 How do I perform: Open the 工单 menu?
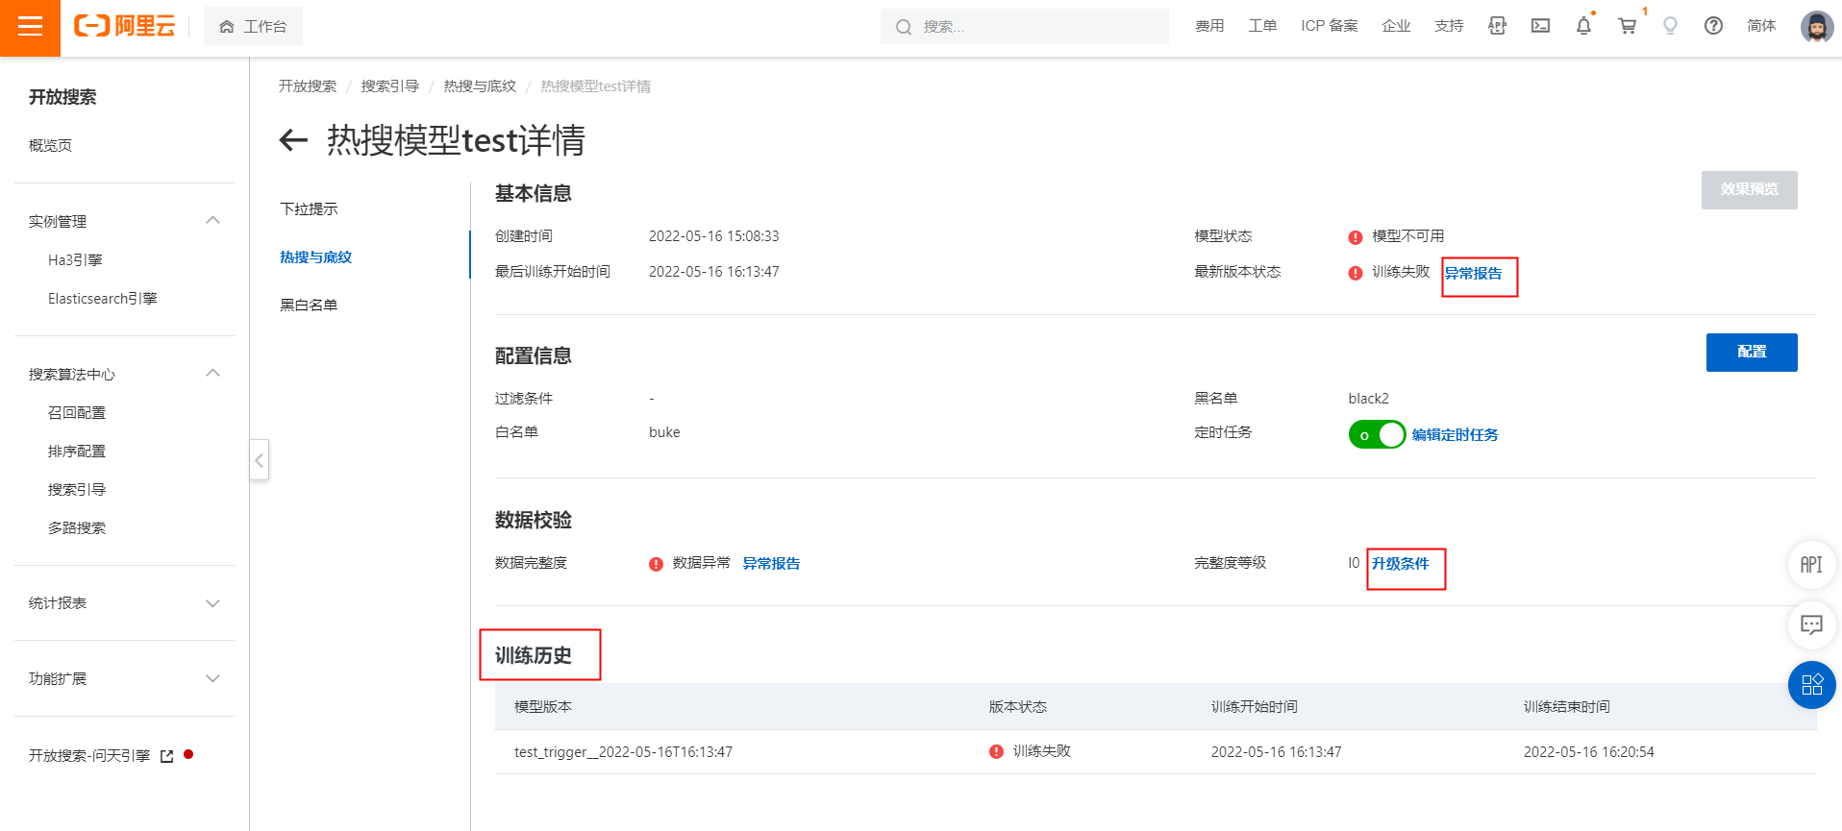click(1262, 26)
